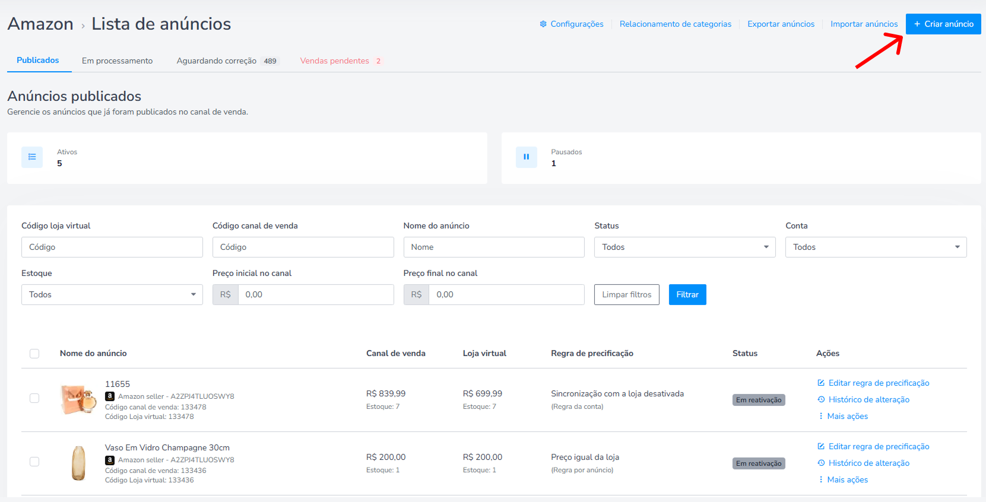Click Preço igual da loja text
This screenshot has width=986, height=502.
585,457
